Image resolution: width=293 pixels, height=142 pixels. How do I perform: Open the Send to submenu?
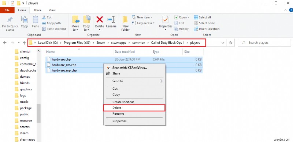click(134, 81)
